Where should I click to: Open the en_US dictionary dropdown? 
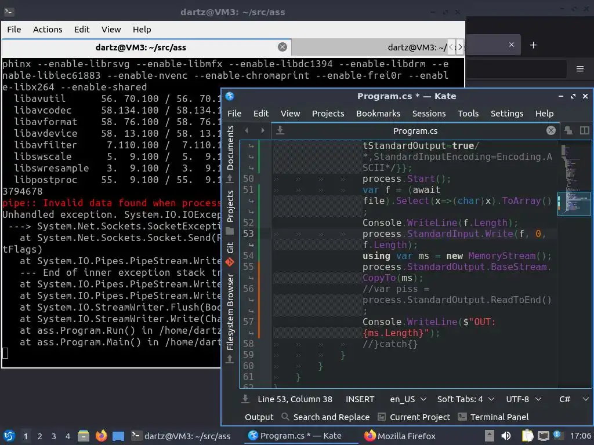[x=408, y=399]
